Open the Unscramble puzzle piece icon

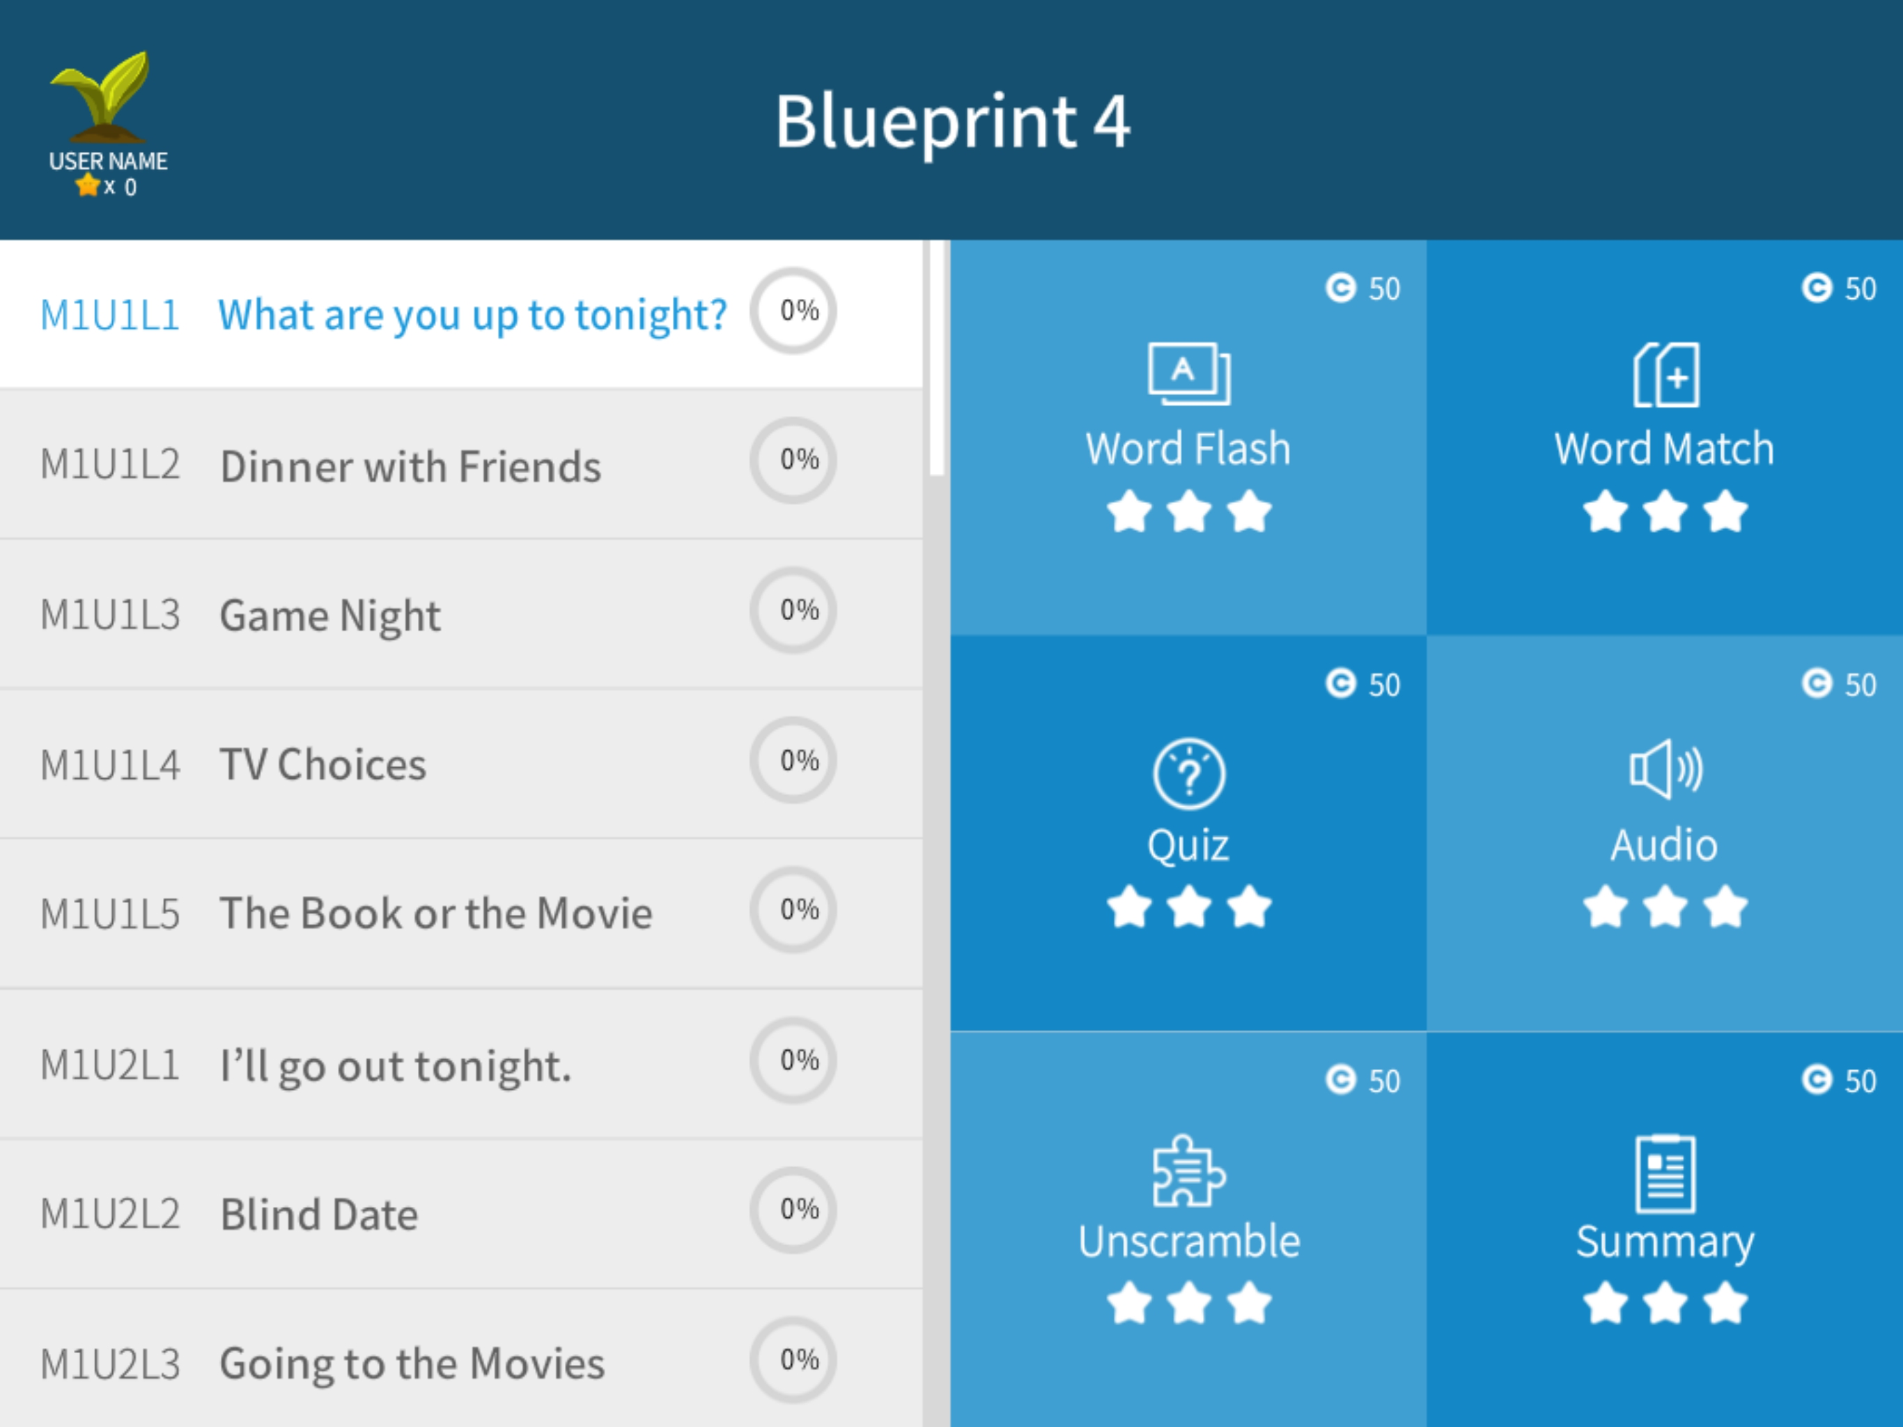click(x=1188, y=1171)
